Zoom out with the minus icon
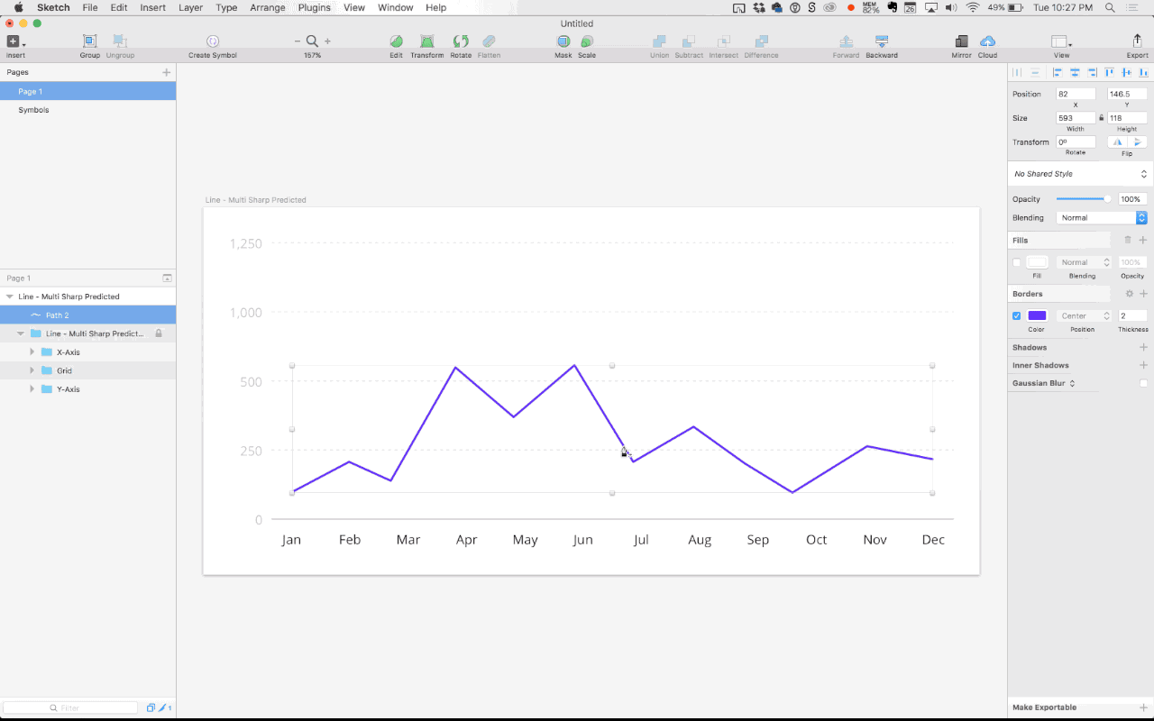 point(298,41)
